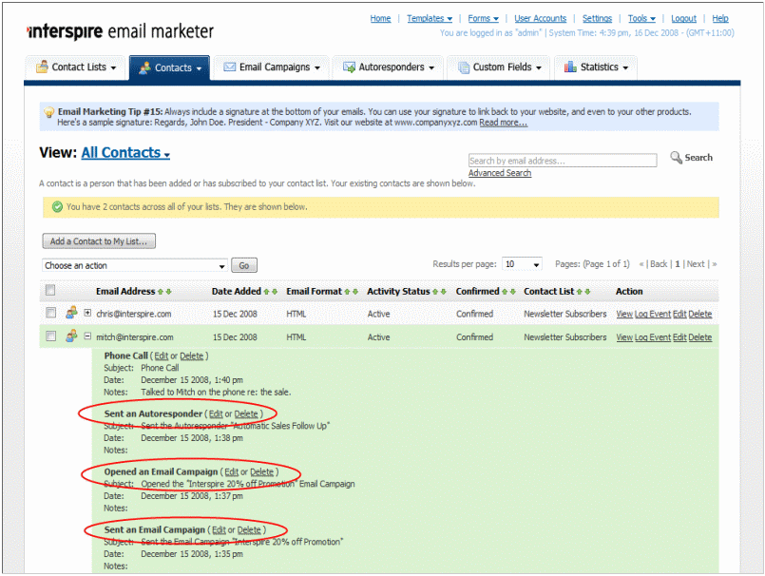Open the Email Campaigns tab
This screenshot has width=765, height=576.
pos(271,67)
